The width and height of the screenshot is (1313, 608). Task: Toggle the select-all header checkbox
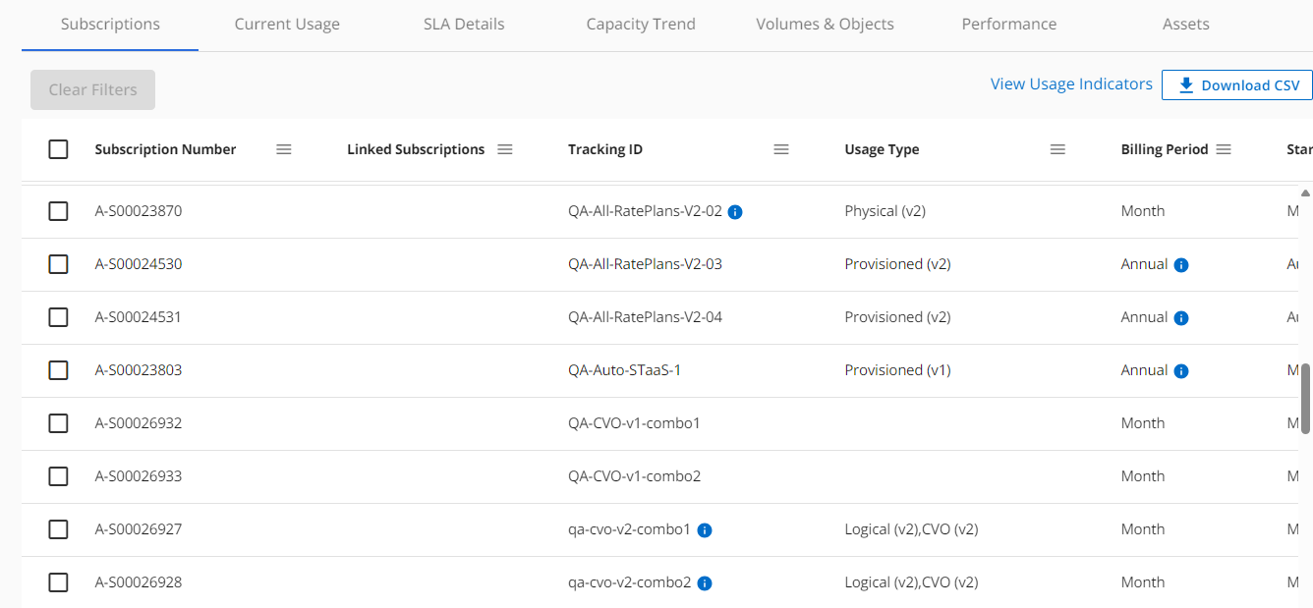point(59,149)
